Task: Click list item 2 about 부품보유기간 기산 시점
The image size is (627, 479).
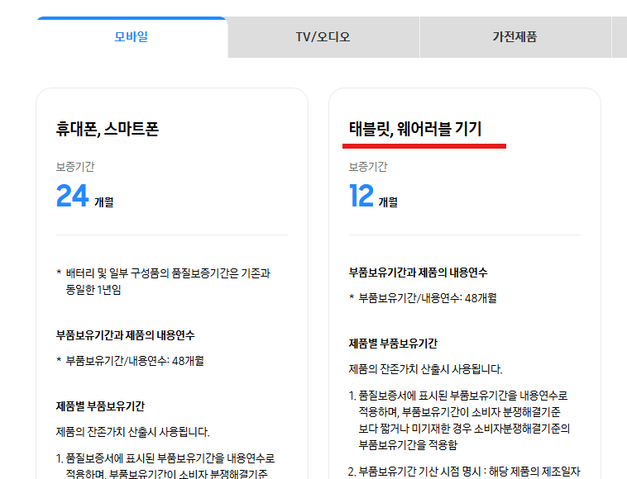Action: tap(467, 472)
